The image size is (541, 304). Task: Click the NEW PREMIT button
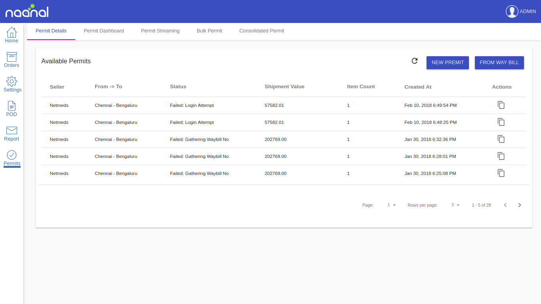[x=448, y=63]
